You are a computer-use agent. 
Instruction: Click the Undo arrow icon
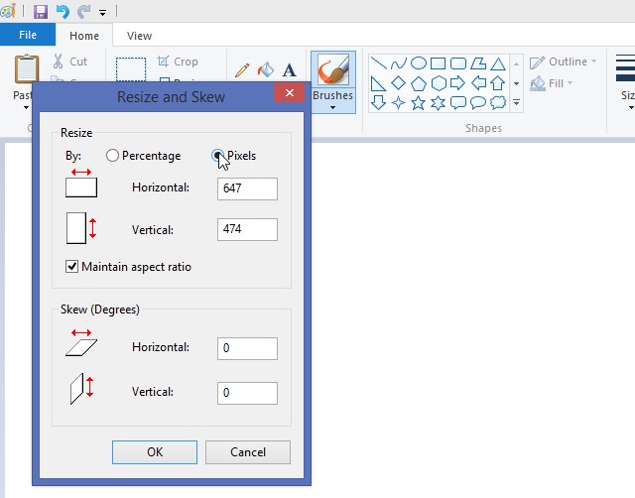(63, 11)
